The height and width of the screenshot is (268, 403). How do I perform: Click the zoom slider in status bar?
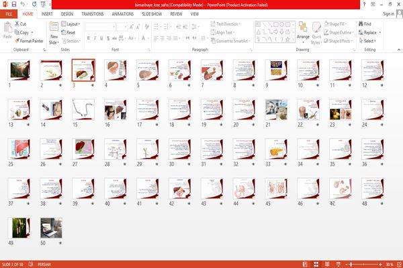click(363, 264)
